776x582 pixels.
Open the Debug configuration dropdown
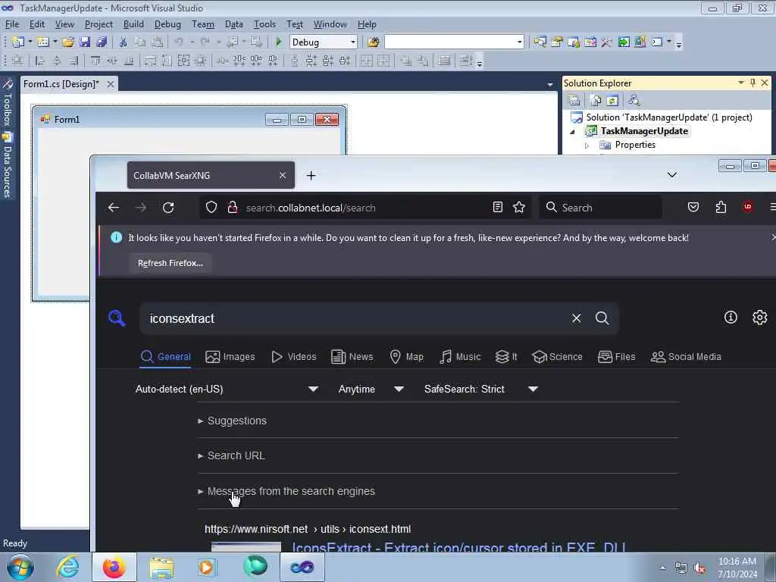tap(353, 42)
